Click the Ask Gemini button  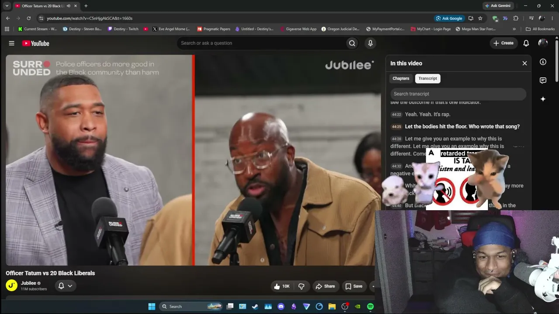click(x=497, y=6)
